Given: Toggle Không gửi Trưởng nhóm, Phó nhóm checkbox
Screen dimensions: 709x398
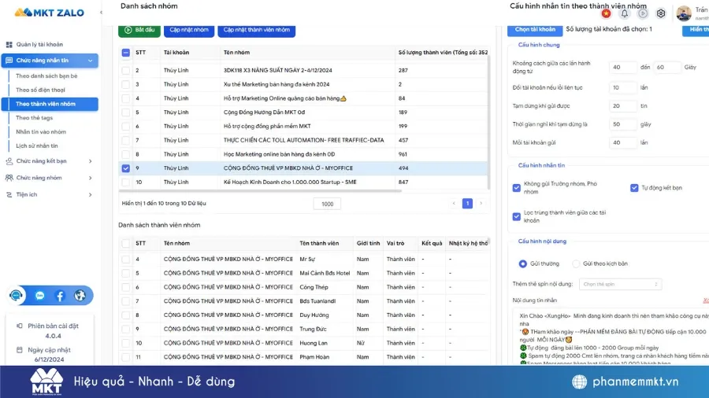Looking at the screenshot, I should (x=516, y=188).
